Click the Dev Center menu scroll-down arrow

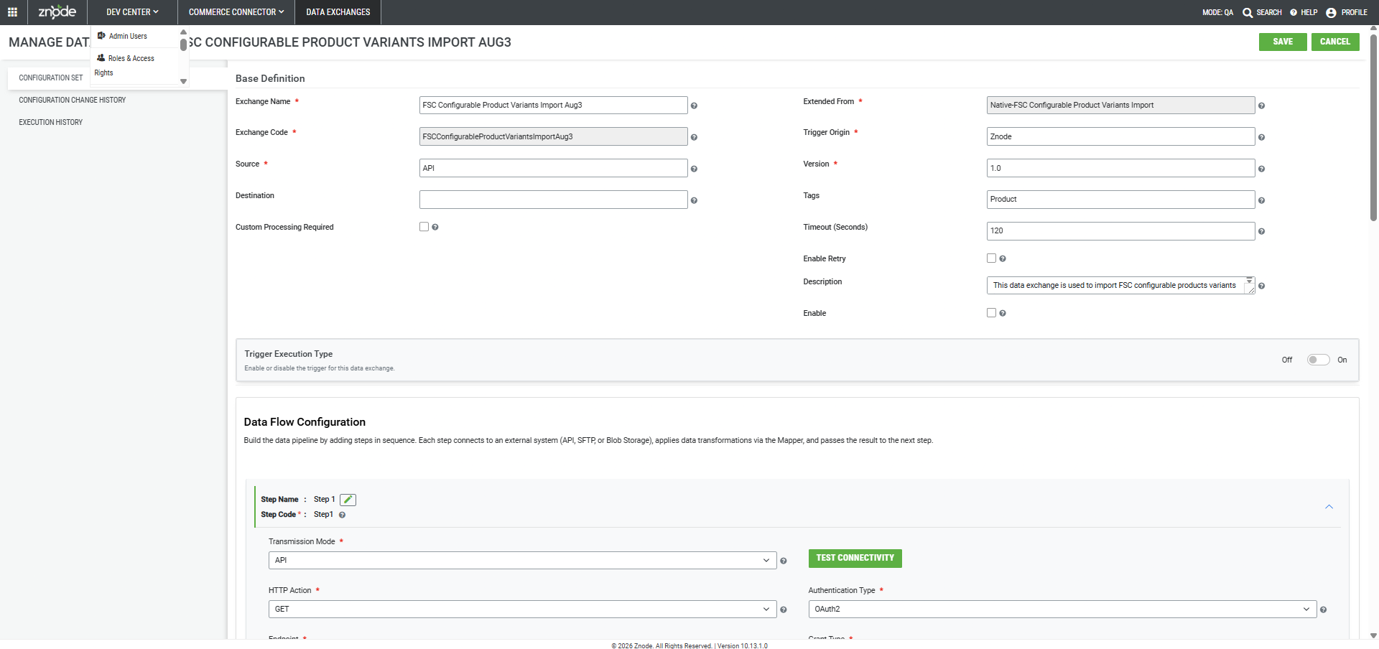click(x=183, y=81)
